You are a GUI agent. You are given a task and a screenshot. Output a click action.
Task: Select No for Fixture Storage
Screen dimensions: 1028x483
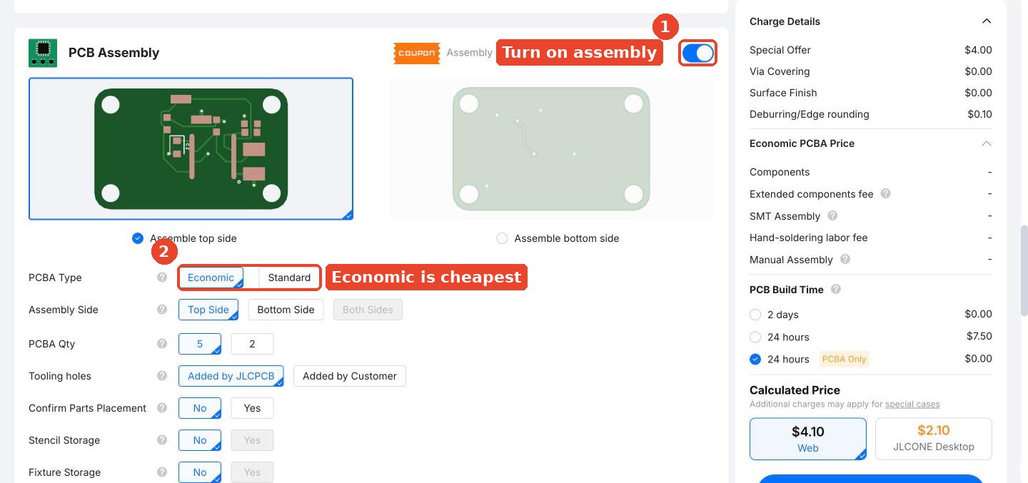[200, 472]
